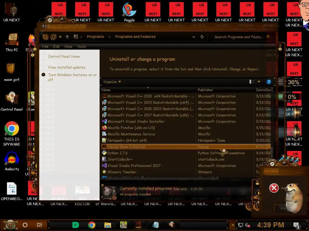
Task: Change view layout icon near Organize bar
Action: click(x=252, y=82)
